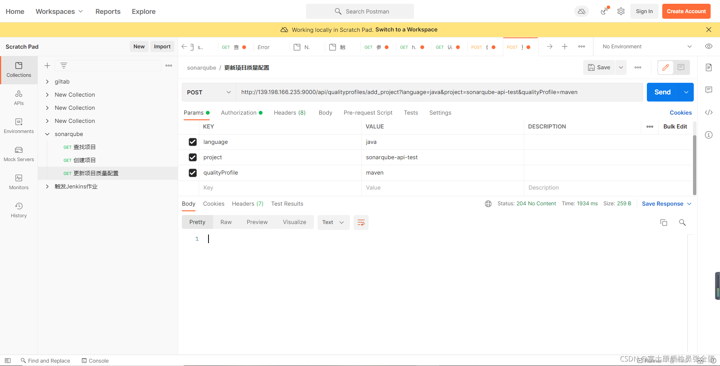Click the cloud offline sync icon

tap(582, 11)
